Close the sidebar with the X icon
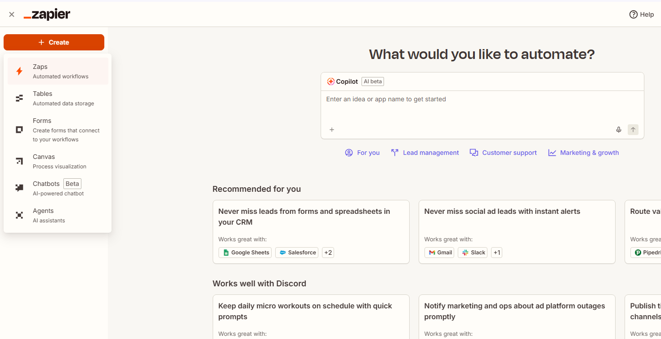 [12, 14]
